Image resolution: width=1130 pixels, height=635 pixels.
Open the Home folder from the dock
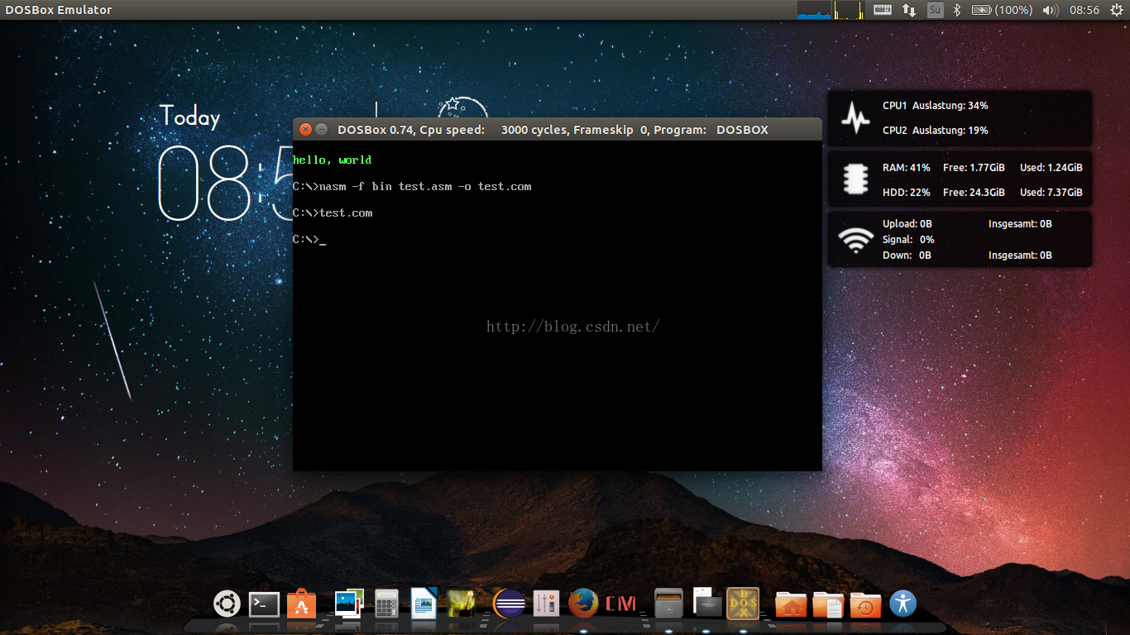click(x=790, y=604)
